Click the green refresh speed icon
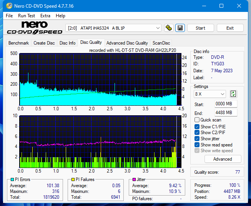This screenshot has height=206, width=251. click(233, 94)
